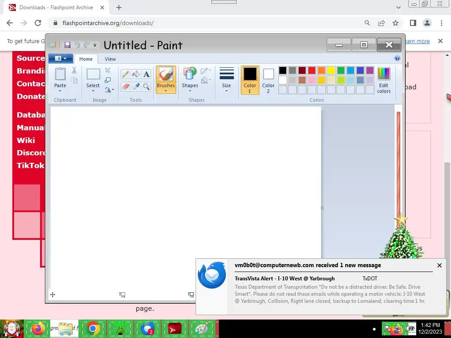Open the Size dropdown arrow
451x338 pixels.
[227, 91]
